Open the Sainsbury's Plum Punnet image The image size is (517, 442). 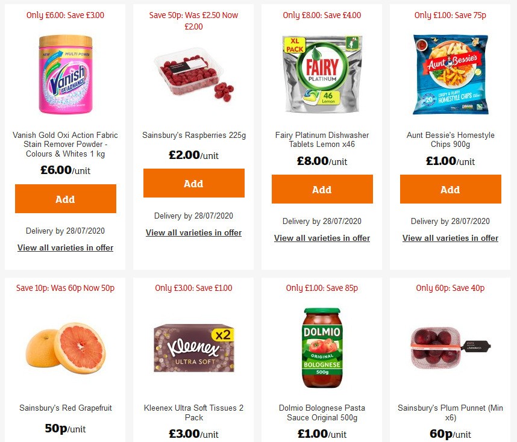[450, 348]
